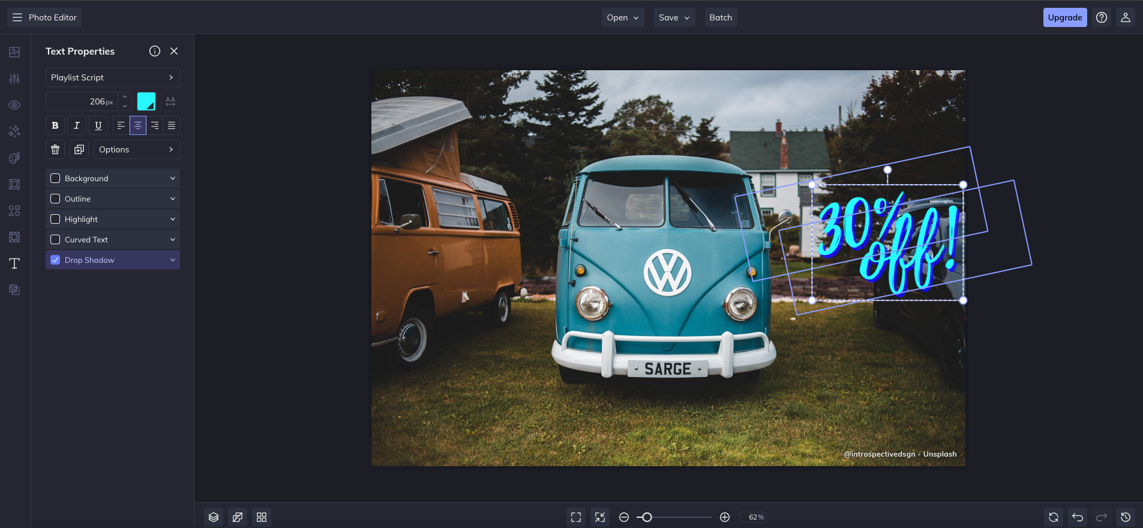Click the undo arrow icon
Viewport: 1143px width, 528px height.
point(1078,517)
